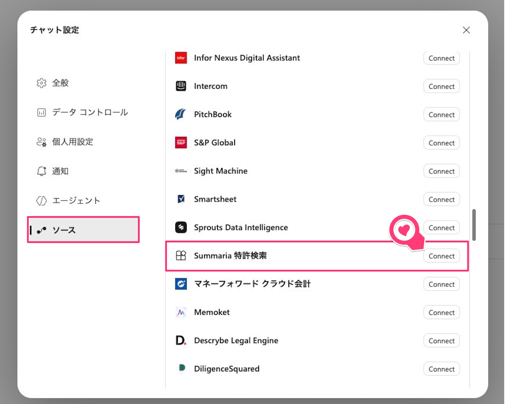This screenshot has width=516, height=404.
Task: Connect the PitchBook source
Action: 441,114
